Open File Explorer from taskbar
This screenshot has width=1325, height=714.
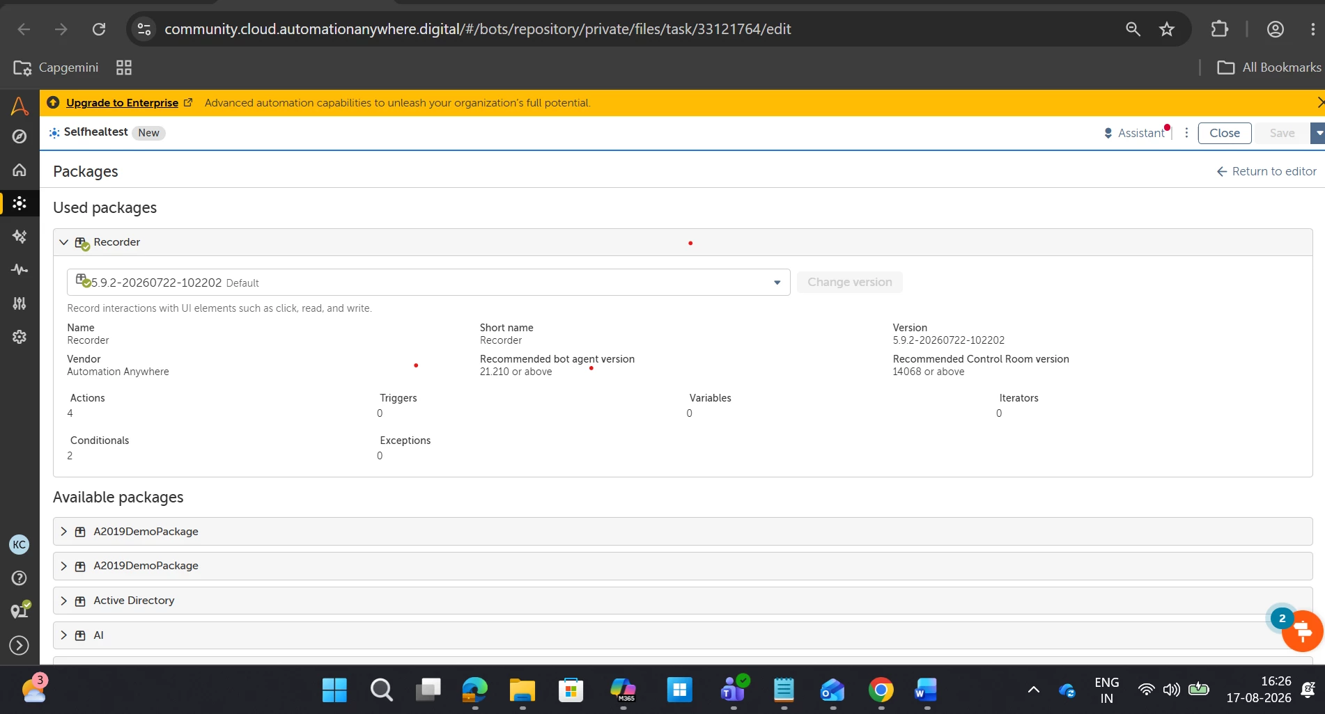522,690
